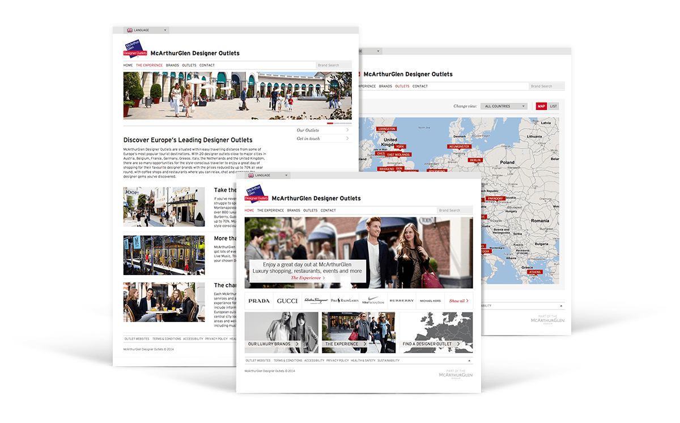Image resolution: width=680 pixels, height=423 pixels.
Task: Open the Gucci brand logo
Action: click(287, 301)
